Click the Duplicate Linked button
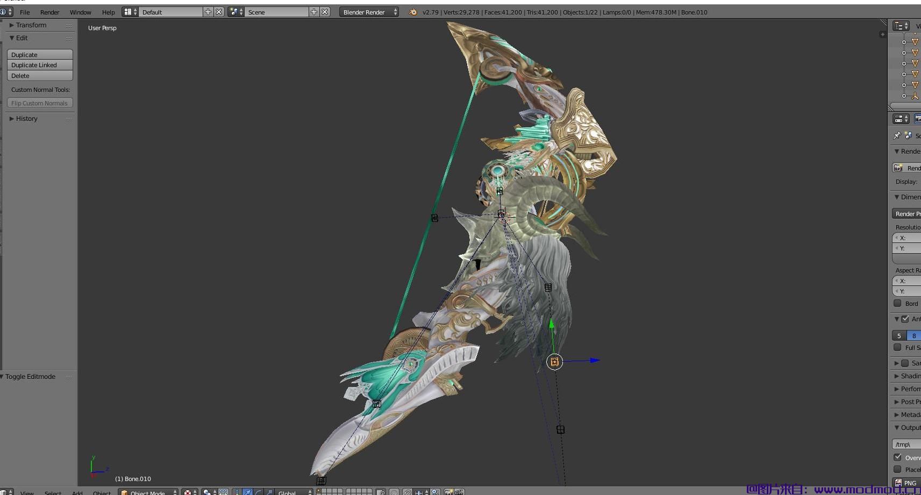The image size is (921, 495). tap(40, 65)
